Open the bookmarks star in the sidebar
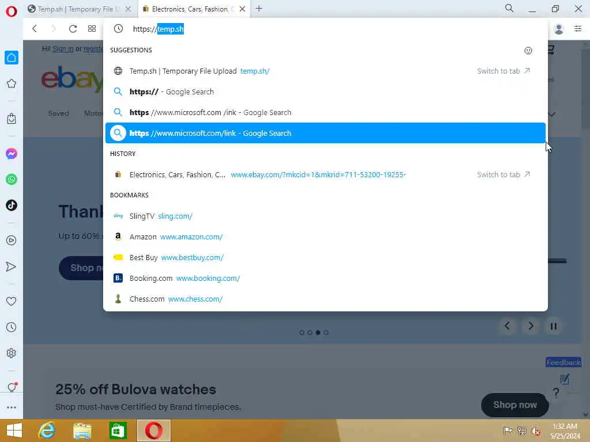Image resolution: width=590 pixels, height=442 pixels. pyautogui.click(x=12, y=83)
